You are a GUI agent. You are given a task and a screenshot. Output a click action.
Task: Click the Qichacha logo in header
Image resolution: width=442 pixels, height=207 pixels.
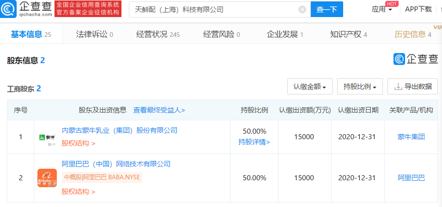[26, 9]
